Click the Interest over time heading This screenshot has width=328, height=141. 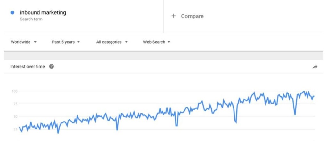click(x=28, y=67)
